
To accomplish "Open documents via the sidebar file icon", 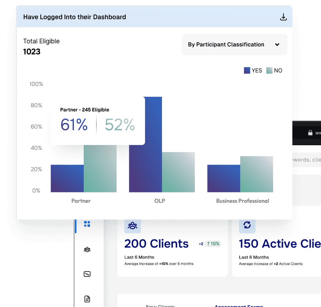I will [x=87, y=299].
